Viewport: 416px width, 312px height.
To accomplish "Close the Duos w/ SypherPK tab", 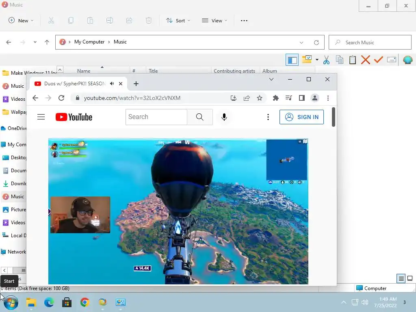I will point(121,84).
